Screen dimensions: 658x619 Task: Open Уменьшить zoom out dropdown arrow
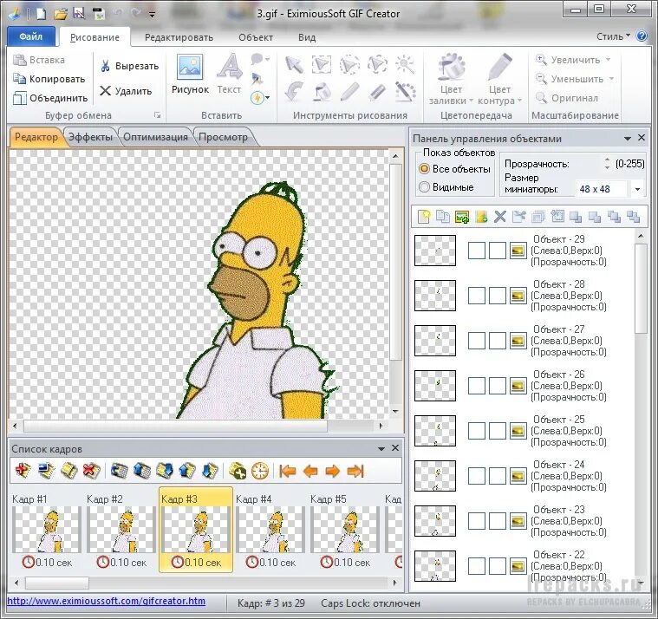pos(611,79)
